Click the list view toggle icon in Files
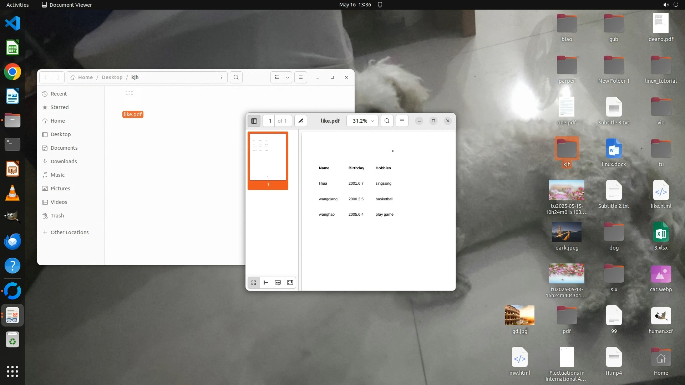The image size is (685, 385). (277, 77)
